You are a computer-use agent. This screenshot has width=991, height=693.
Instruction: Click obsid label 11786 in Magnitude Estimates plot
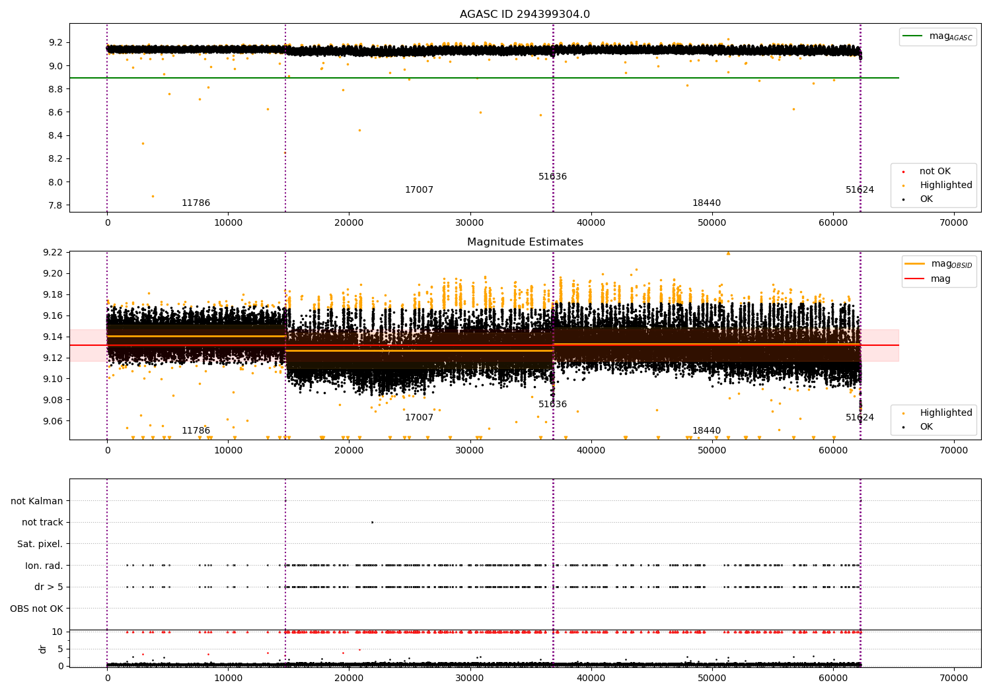coord(196,431)
